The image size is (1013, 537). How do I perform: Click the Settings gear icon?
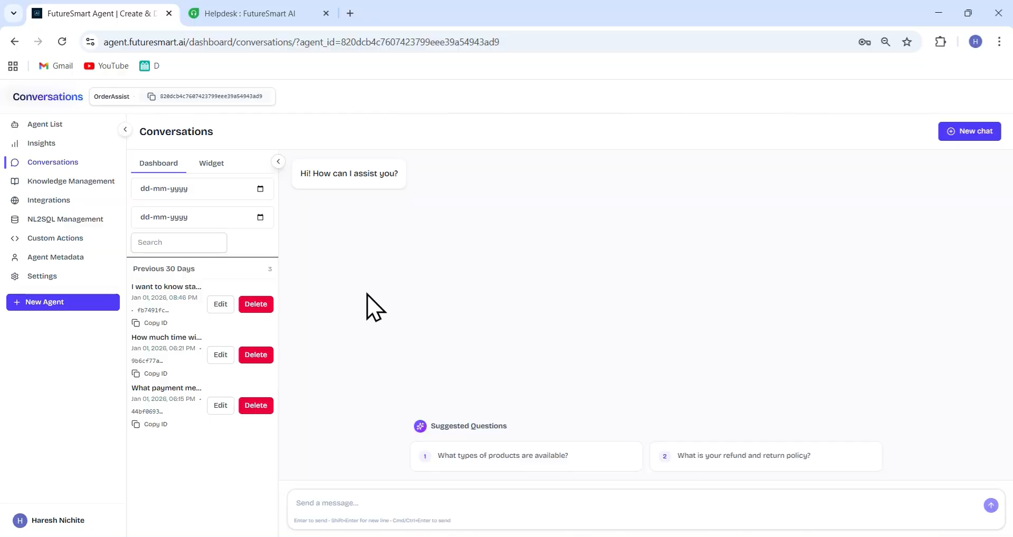pos(15,276)
